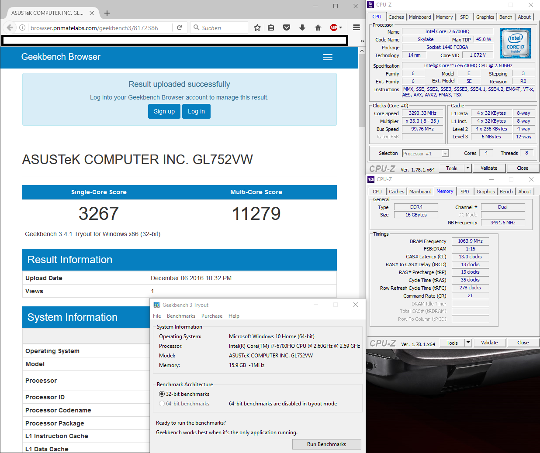This screenshot has height=453, width=540.
Task: Click the Intel Core i7 logo in CPU-Z
Action: pyautogui.click(x=515, y=43)
